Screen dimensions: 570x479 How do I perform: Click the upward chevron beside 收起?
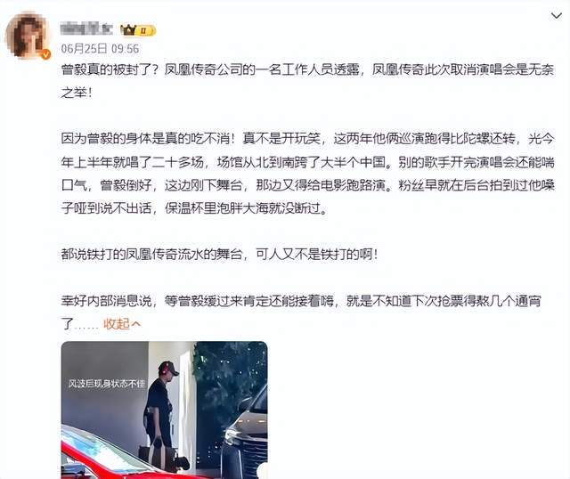click(x=135, y=323)
